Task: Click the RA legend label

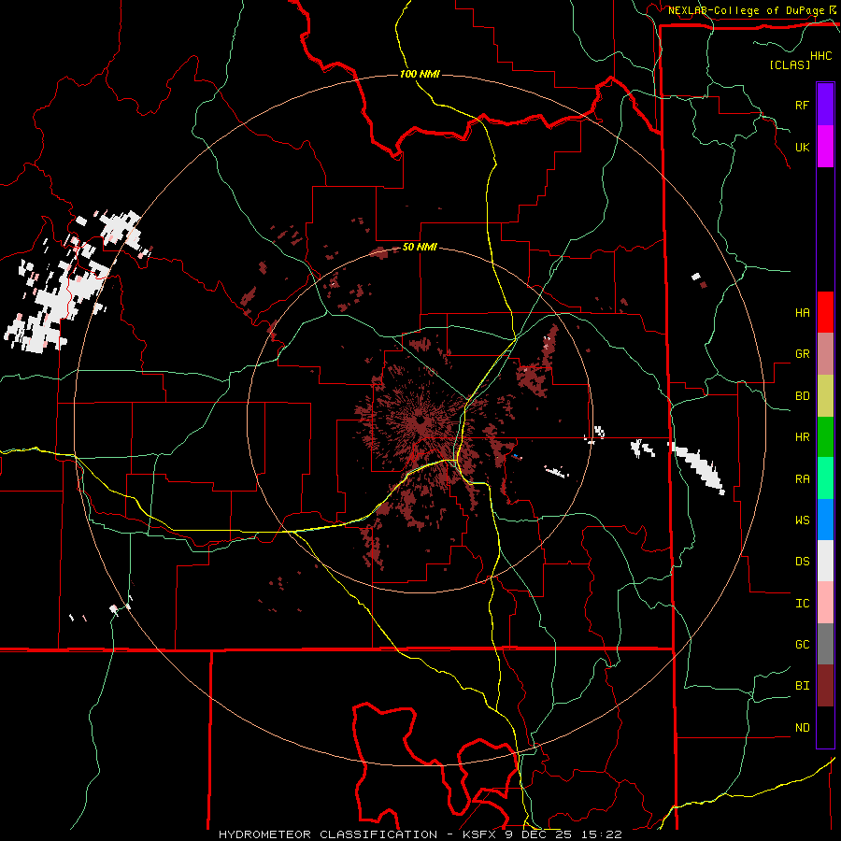Action: tap(802, 479)
